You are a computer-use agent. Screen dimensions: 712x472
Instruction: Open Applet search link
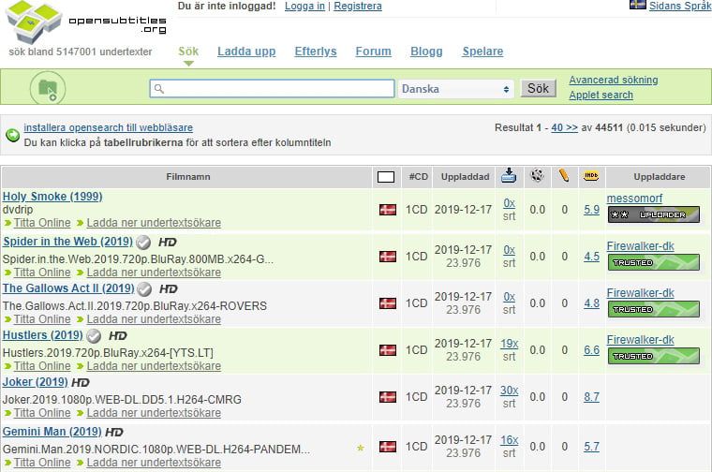601,95
